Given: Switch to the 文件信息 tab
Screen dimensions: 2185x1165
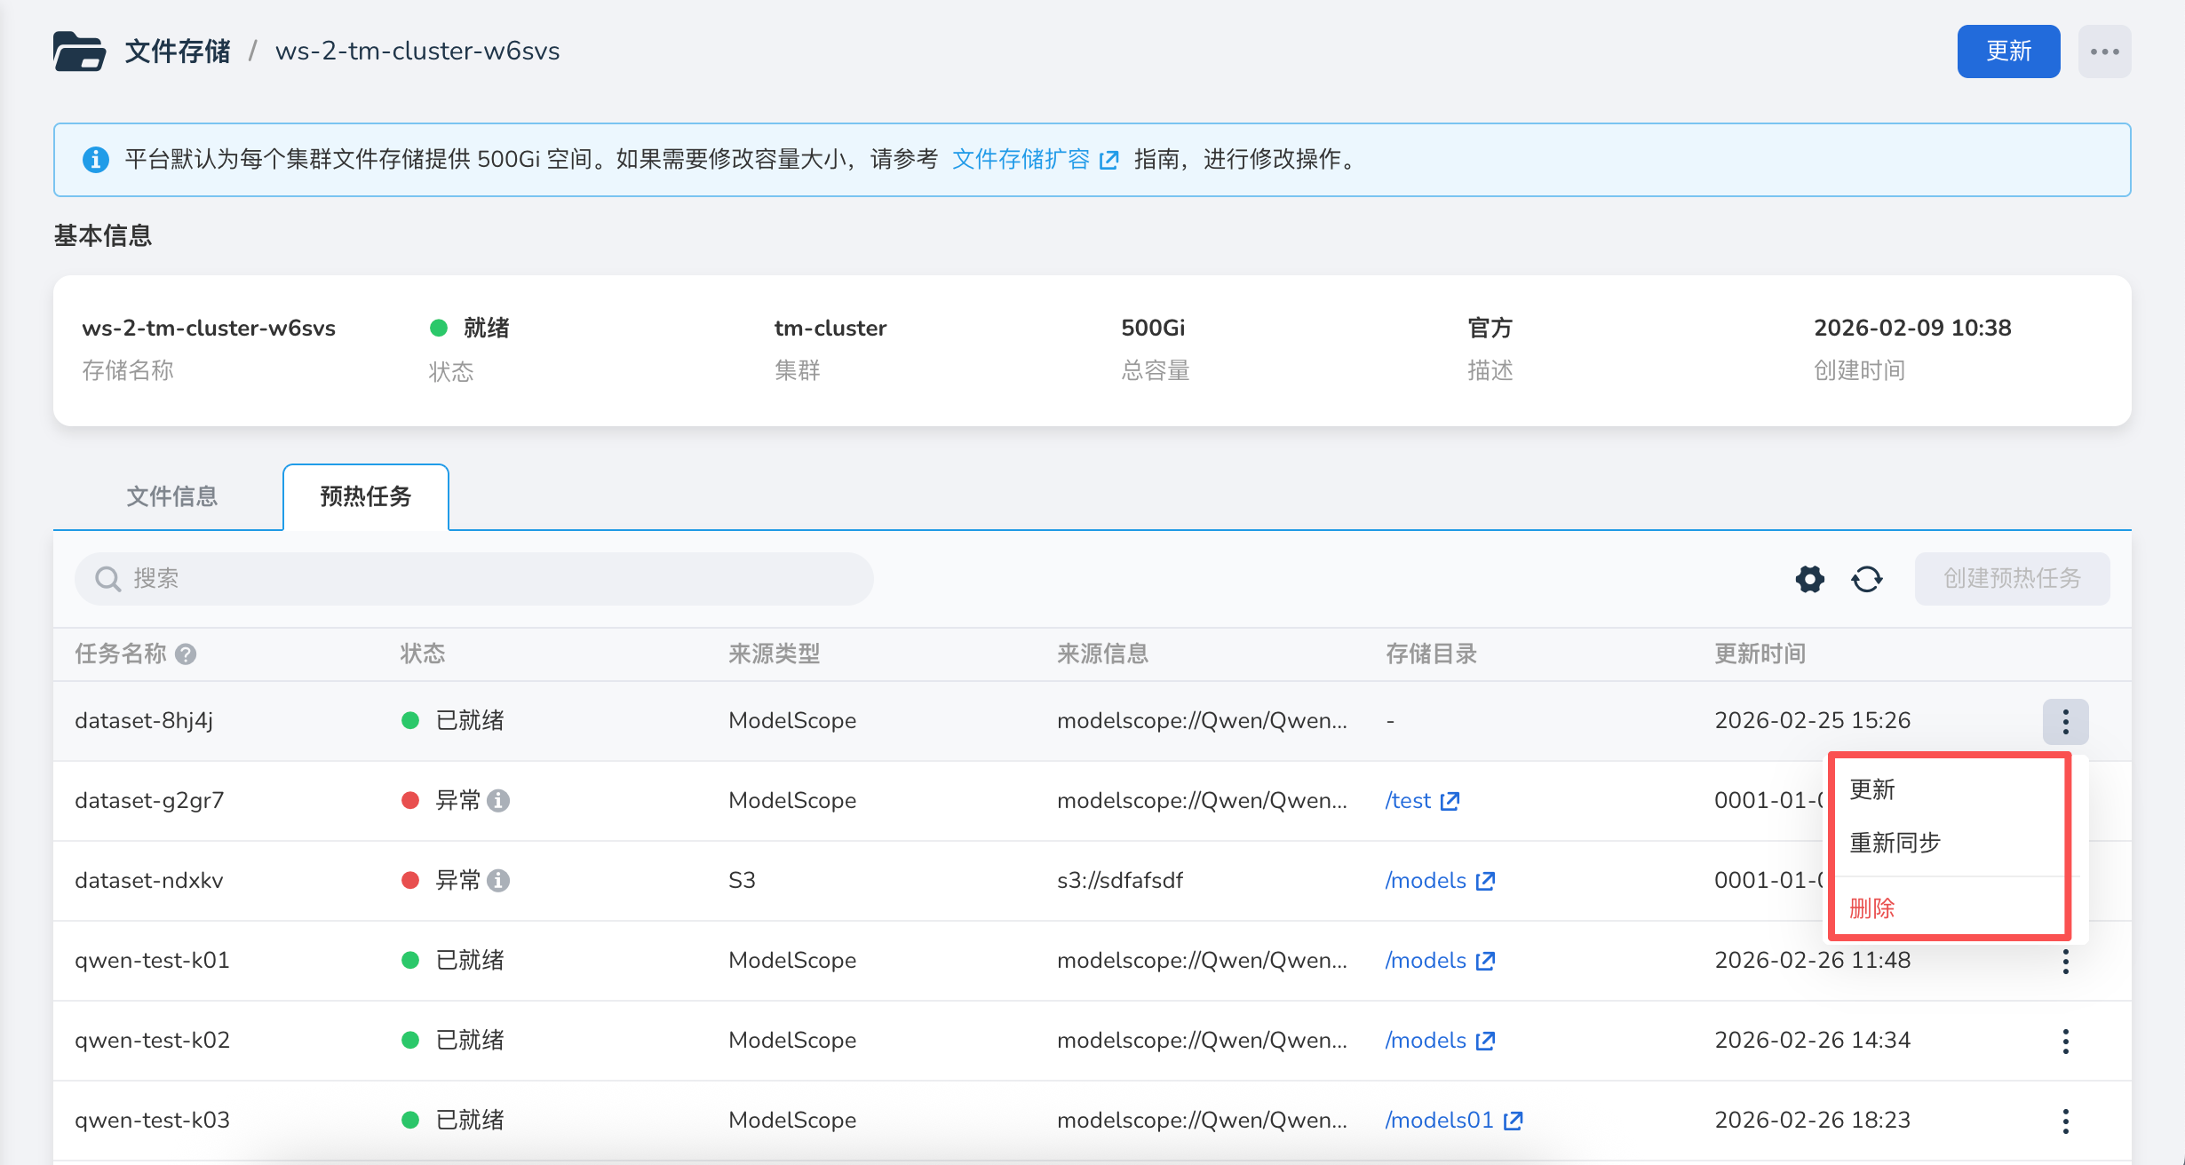Looking at the screenshot, I should click(171, 496).
